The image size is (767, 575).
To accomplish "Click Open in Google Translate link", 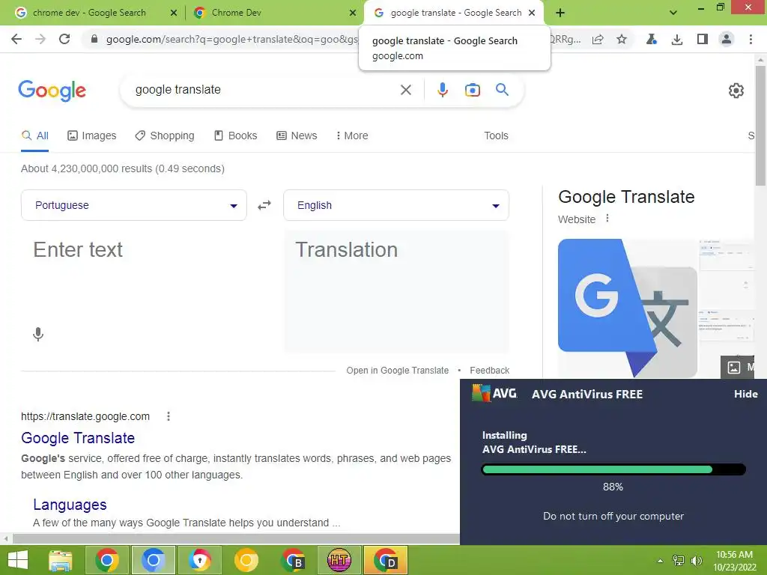I will pyautogui.click(x=397, y=371).
